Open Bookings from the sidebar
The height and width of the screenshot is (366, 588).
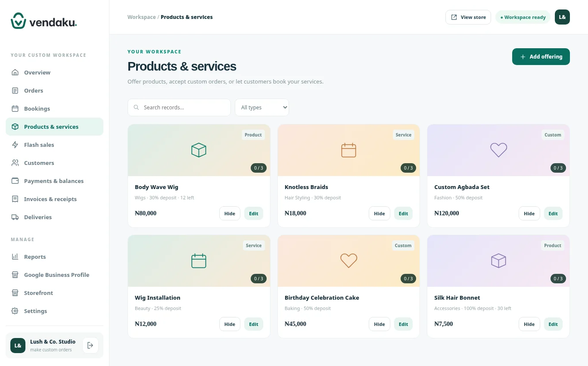[55, 109]
